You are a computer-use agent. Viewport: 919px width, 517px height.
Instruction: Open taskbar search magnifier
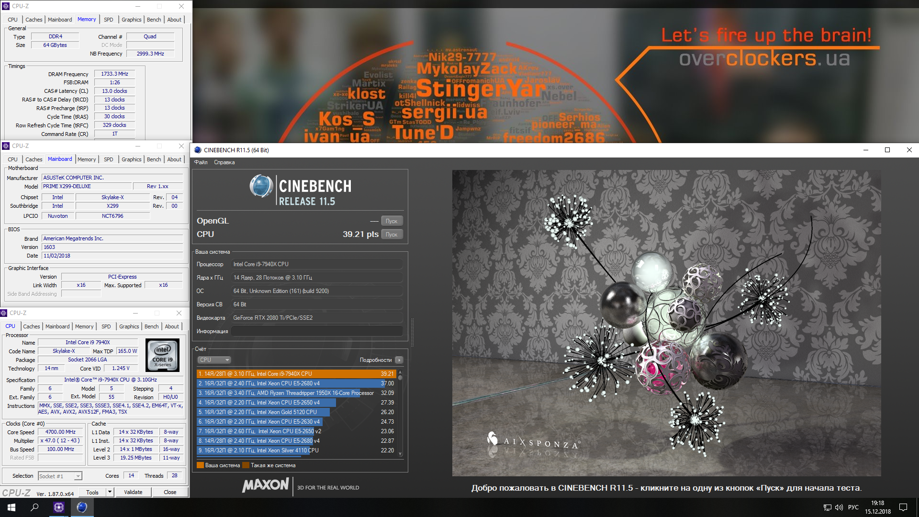[34, 507]
